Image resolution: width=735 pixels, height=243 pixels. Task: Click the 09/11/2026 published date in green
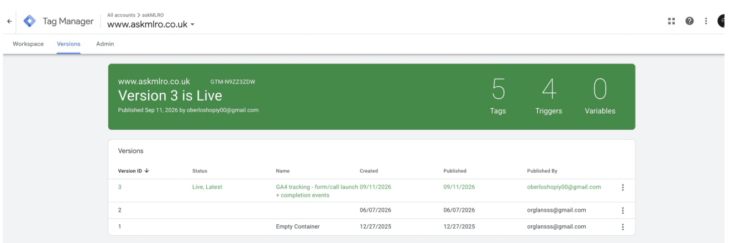[459, 187]
